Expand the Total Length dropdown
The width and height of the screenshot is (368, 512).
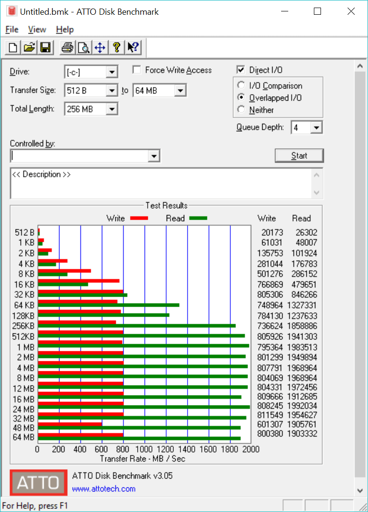112,109
